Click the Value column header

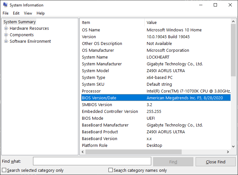click(187, 22)
